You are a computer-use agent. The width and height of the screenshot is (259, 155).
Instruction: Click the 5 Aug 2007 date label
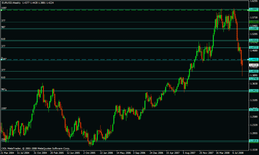[189, 153]
